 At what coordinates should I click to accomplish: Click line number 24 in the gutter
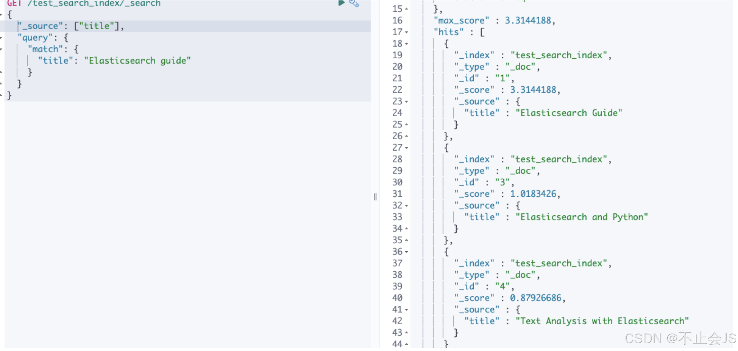pos(397,113)
